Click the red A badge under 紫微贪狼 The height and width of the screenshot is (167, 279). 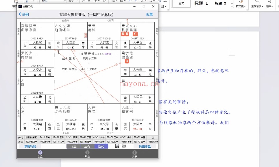(127, 61)
